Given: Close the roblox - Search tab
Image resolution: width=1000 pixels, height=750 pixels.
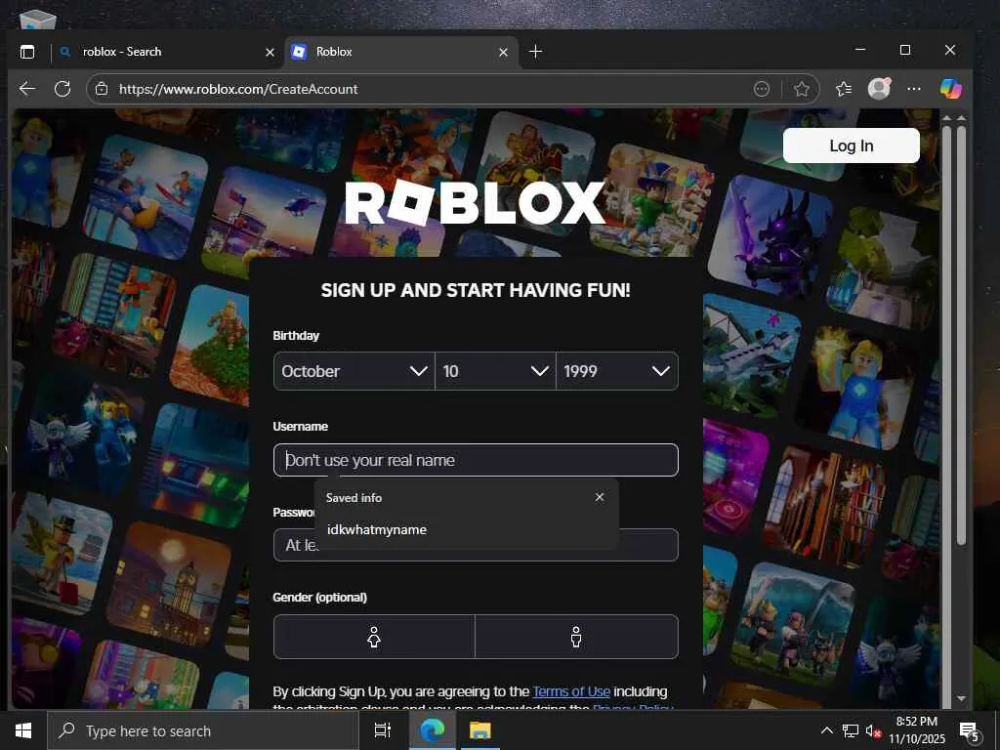Looking at the screenshot, I should 270,53.
